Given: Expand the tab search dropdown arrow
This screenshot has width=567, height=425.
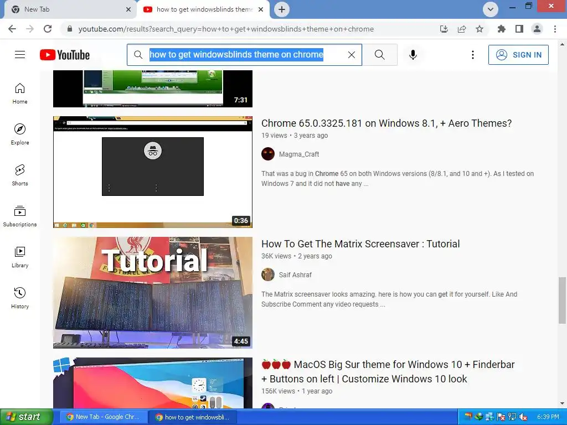Looking at the screenshot, I should (491, 9).
